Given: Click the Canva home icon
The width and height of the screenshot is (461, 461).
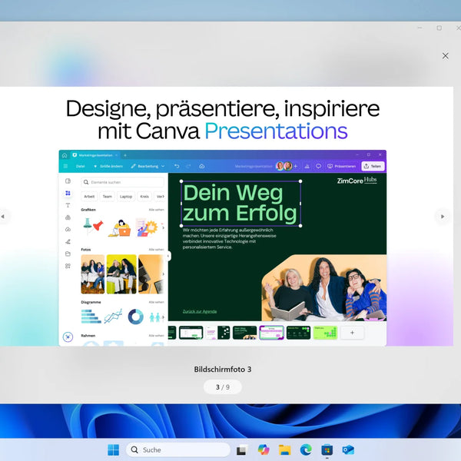Looking at the screenshot, I should pyautogui.click(x=65, y=155).
